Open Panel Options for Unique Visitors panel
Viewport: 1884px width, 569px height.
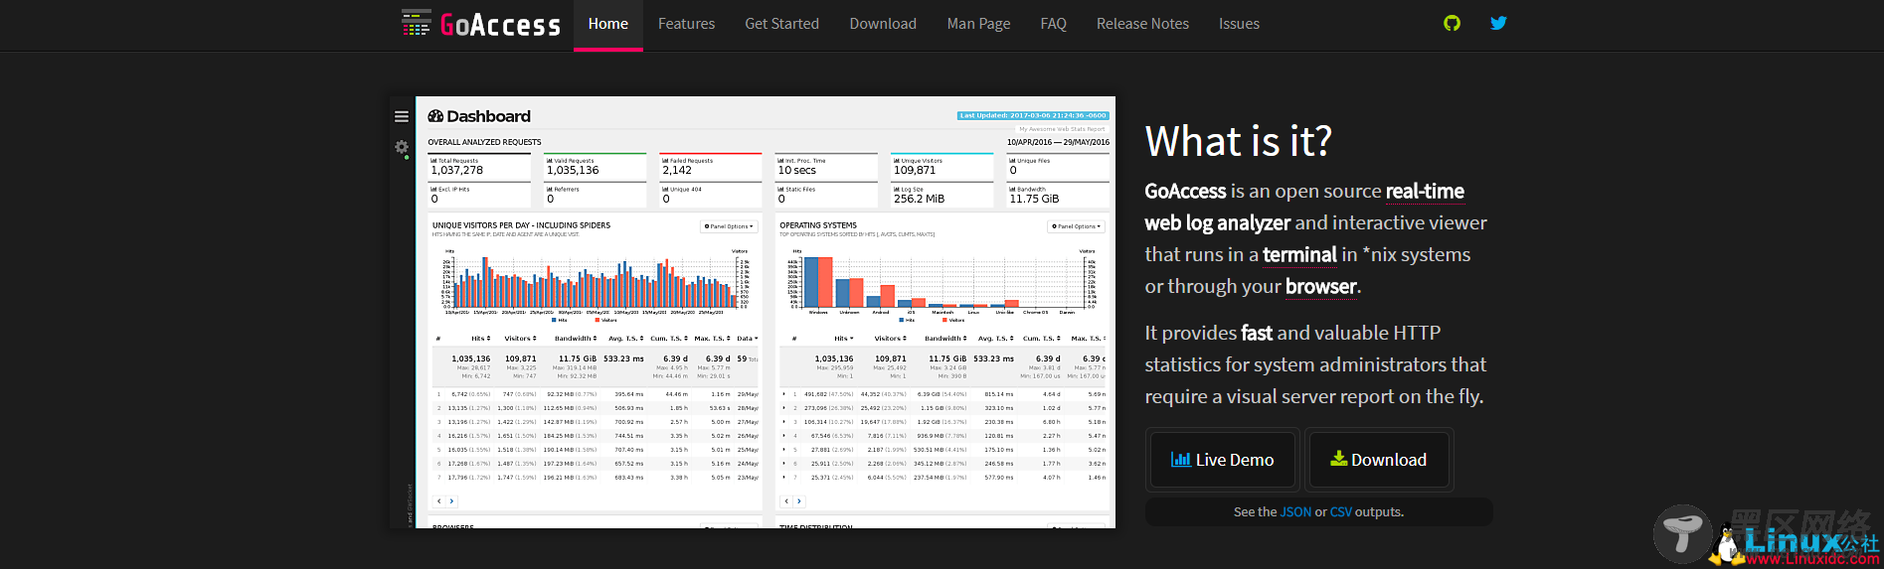tap(729, 226)
